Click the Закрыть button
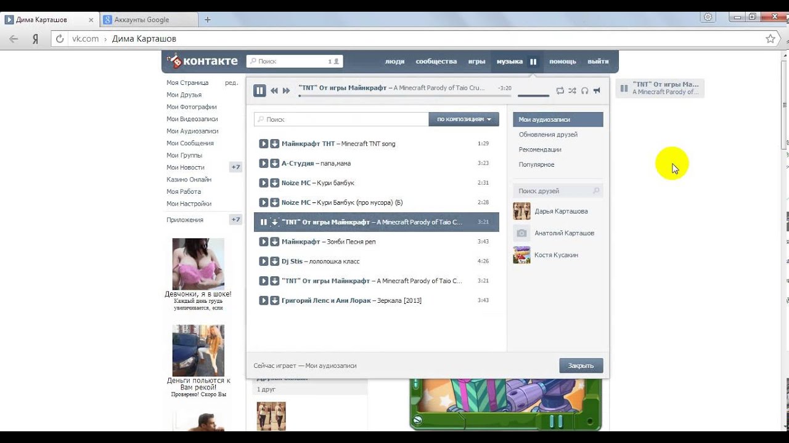The image size is (789, 443). (x=581, y=365)
